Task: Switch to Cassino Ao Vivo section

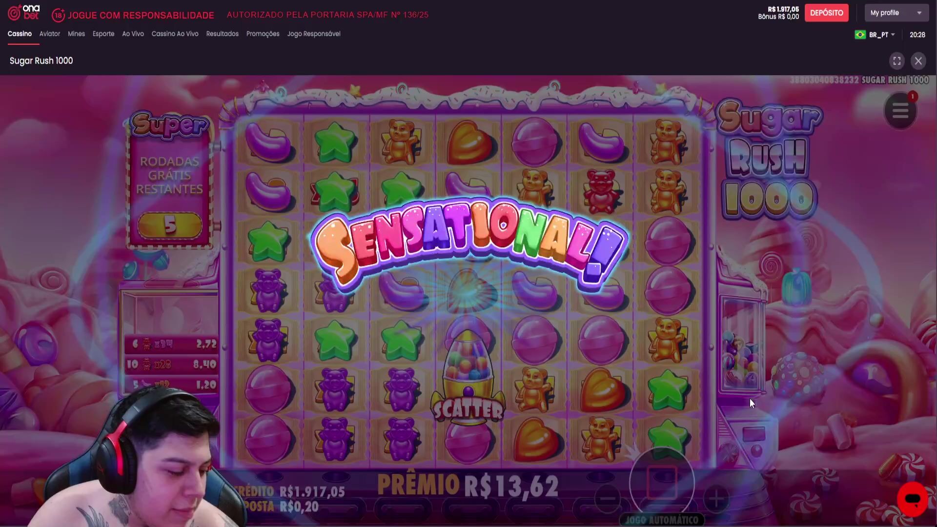Action: tap(175, 34)
